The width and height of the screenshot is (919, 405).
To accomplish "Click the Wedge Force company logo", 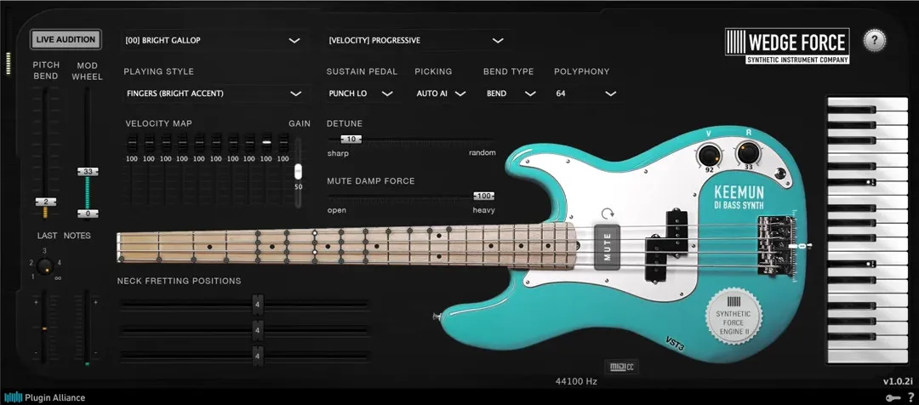I will 786,46.
